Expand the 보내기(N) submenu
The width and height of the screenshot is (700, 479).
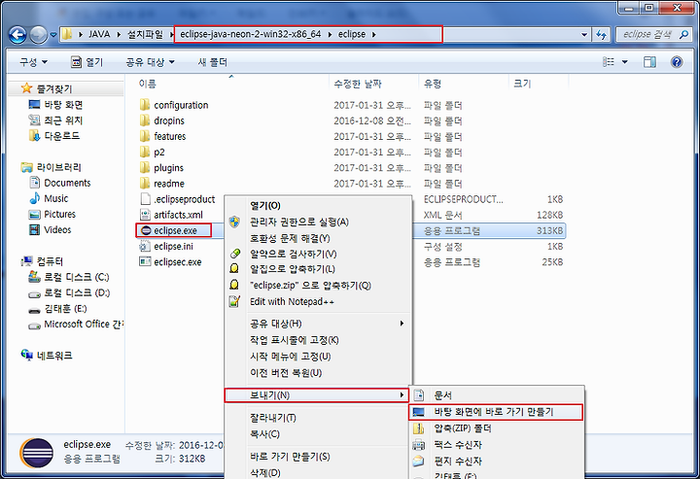pyautogui.click(x=316, y=395)
